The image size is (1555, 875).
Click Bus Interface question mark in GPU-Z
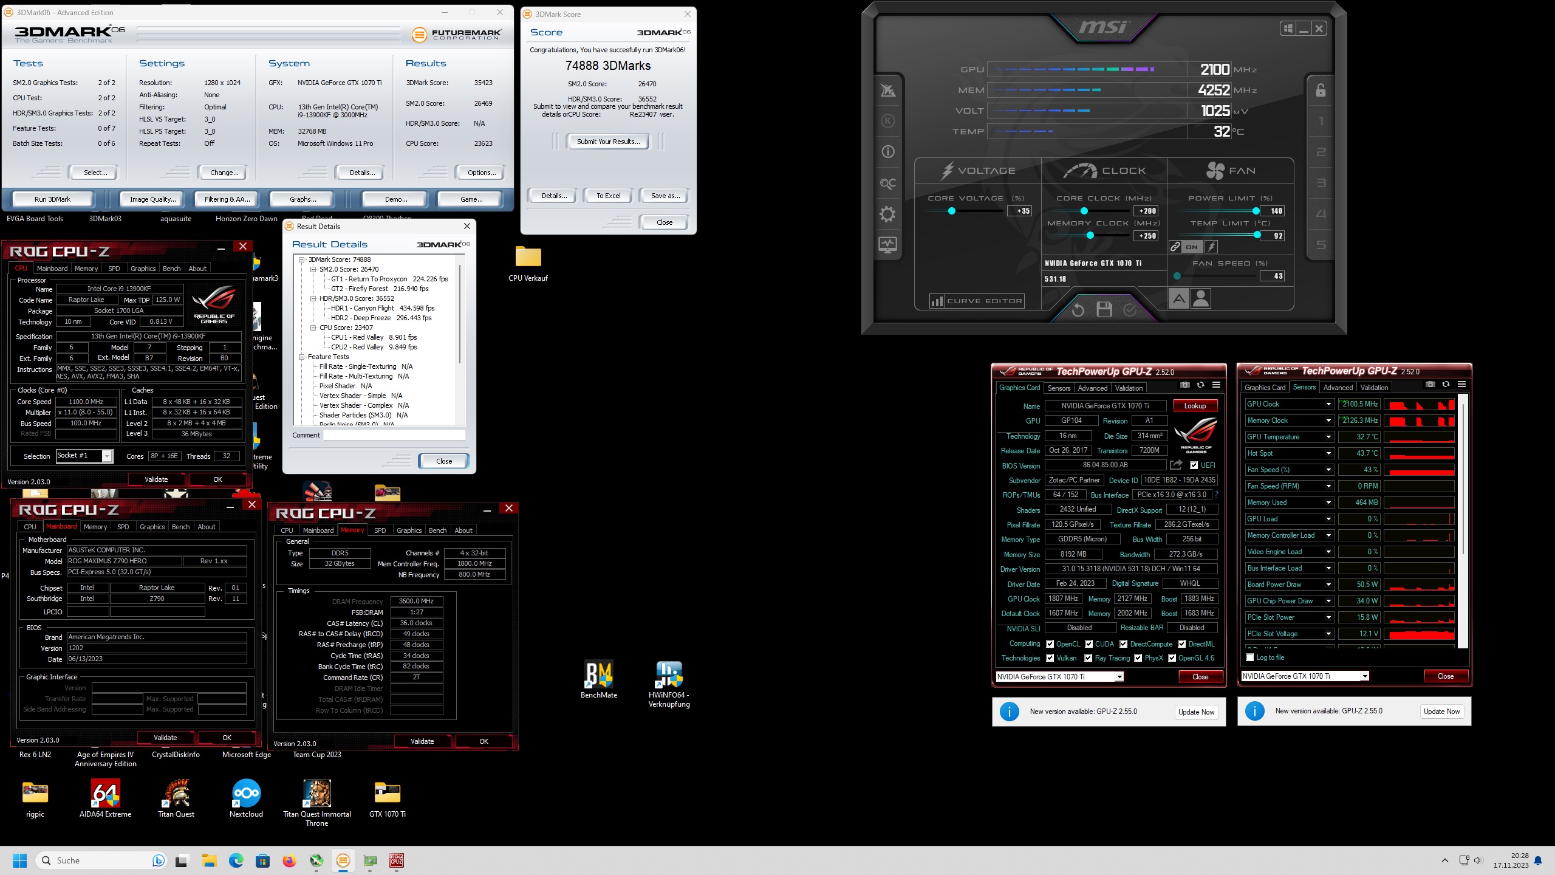click(x=1216, y=495)
